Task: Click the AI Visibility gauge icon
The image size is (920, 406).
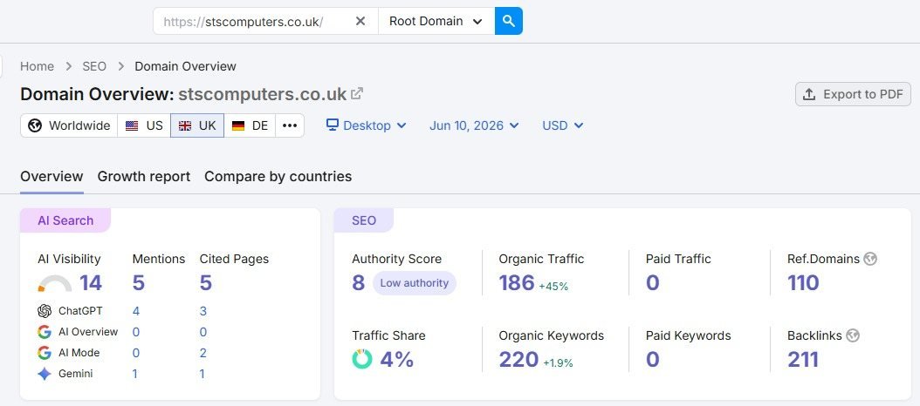Action: coord(55,283)
